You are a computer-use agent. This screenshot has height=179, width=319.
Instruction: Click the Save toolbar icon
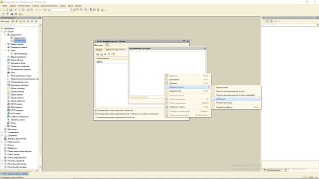[x=11, y=10]
